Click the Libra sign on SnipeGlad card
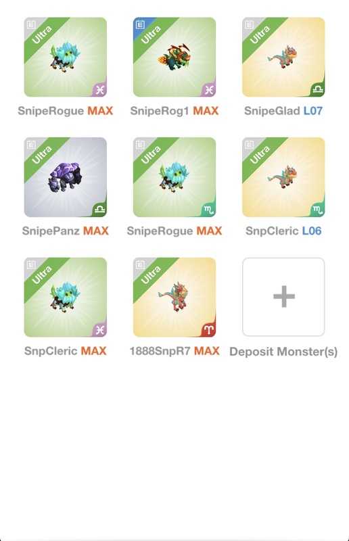The height and width of the screenshot is (541, 349). click(318, 90)
